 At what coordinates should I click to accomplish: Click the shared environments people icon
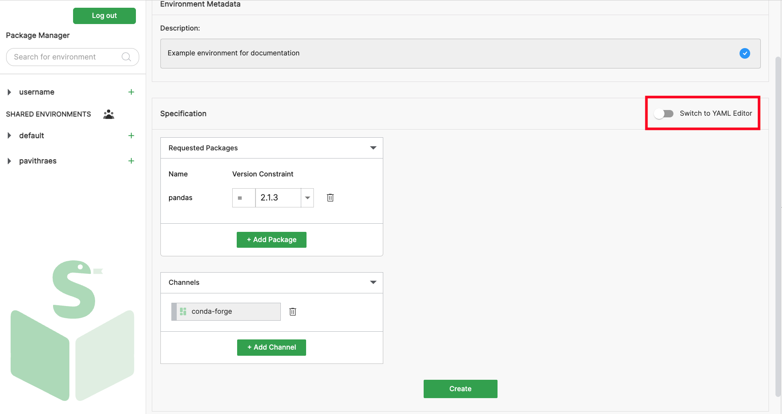109,114
